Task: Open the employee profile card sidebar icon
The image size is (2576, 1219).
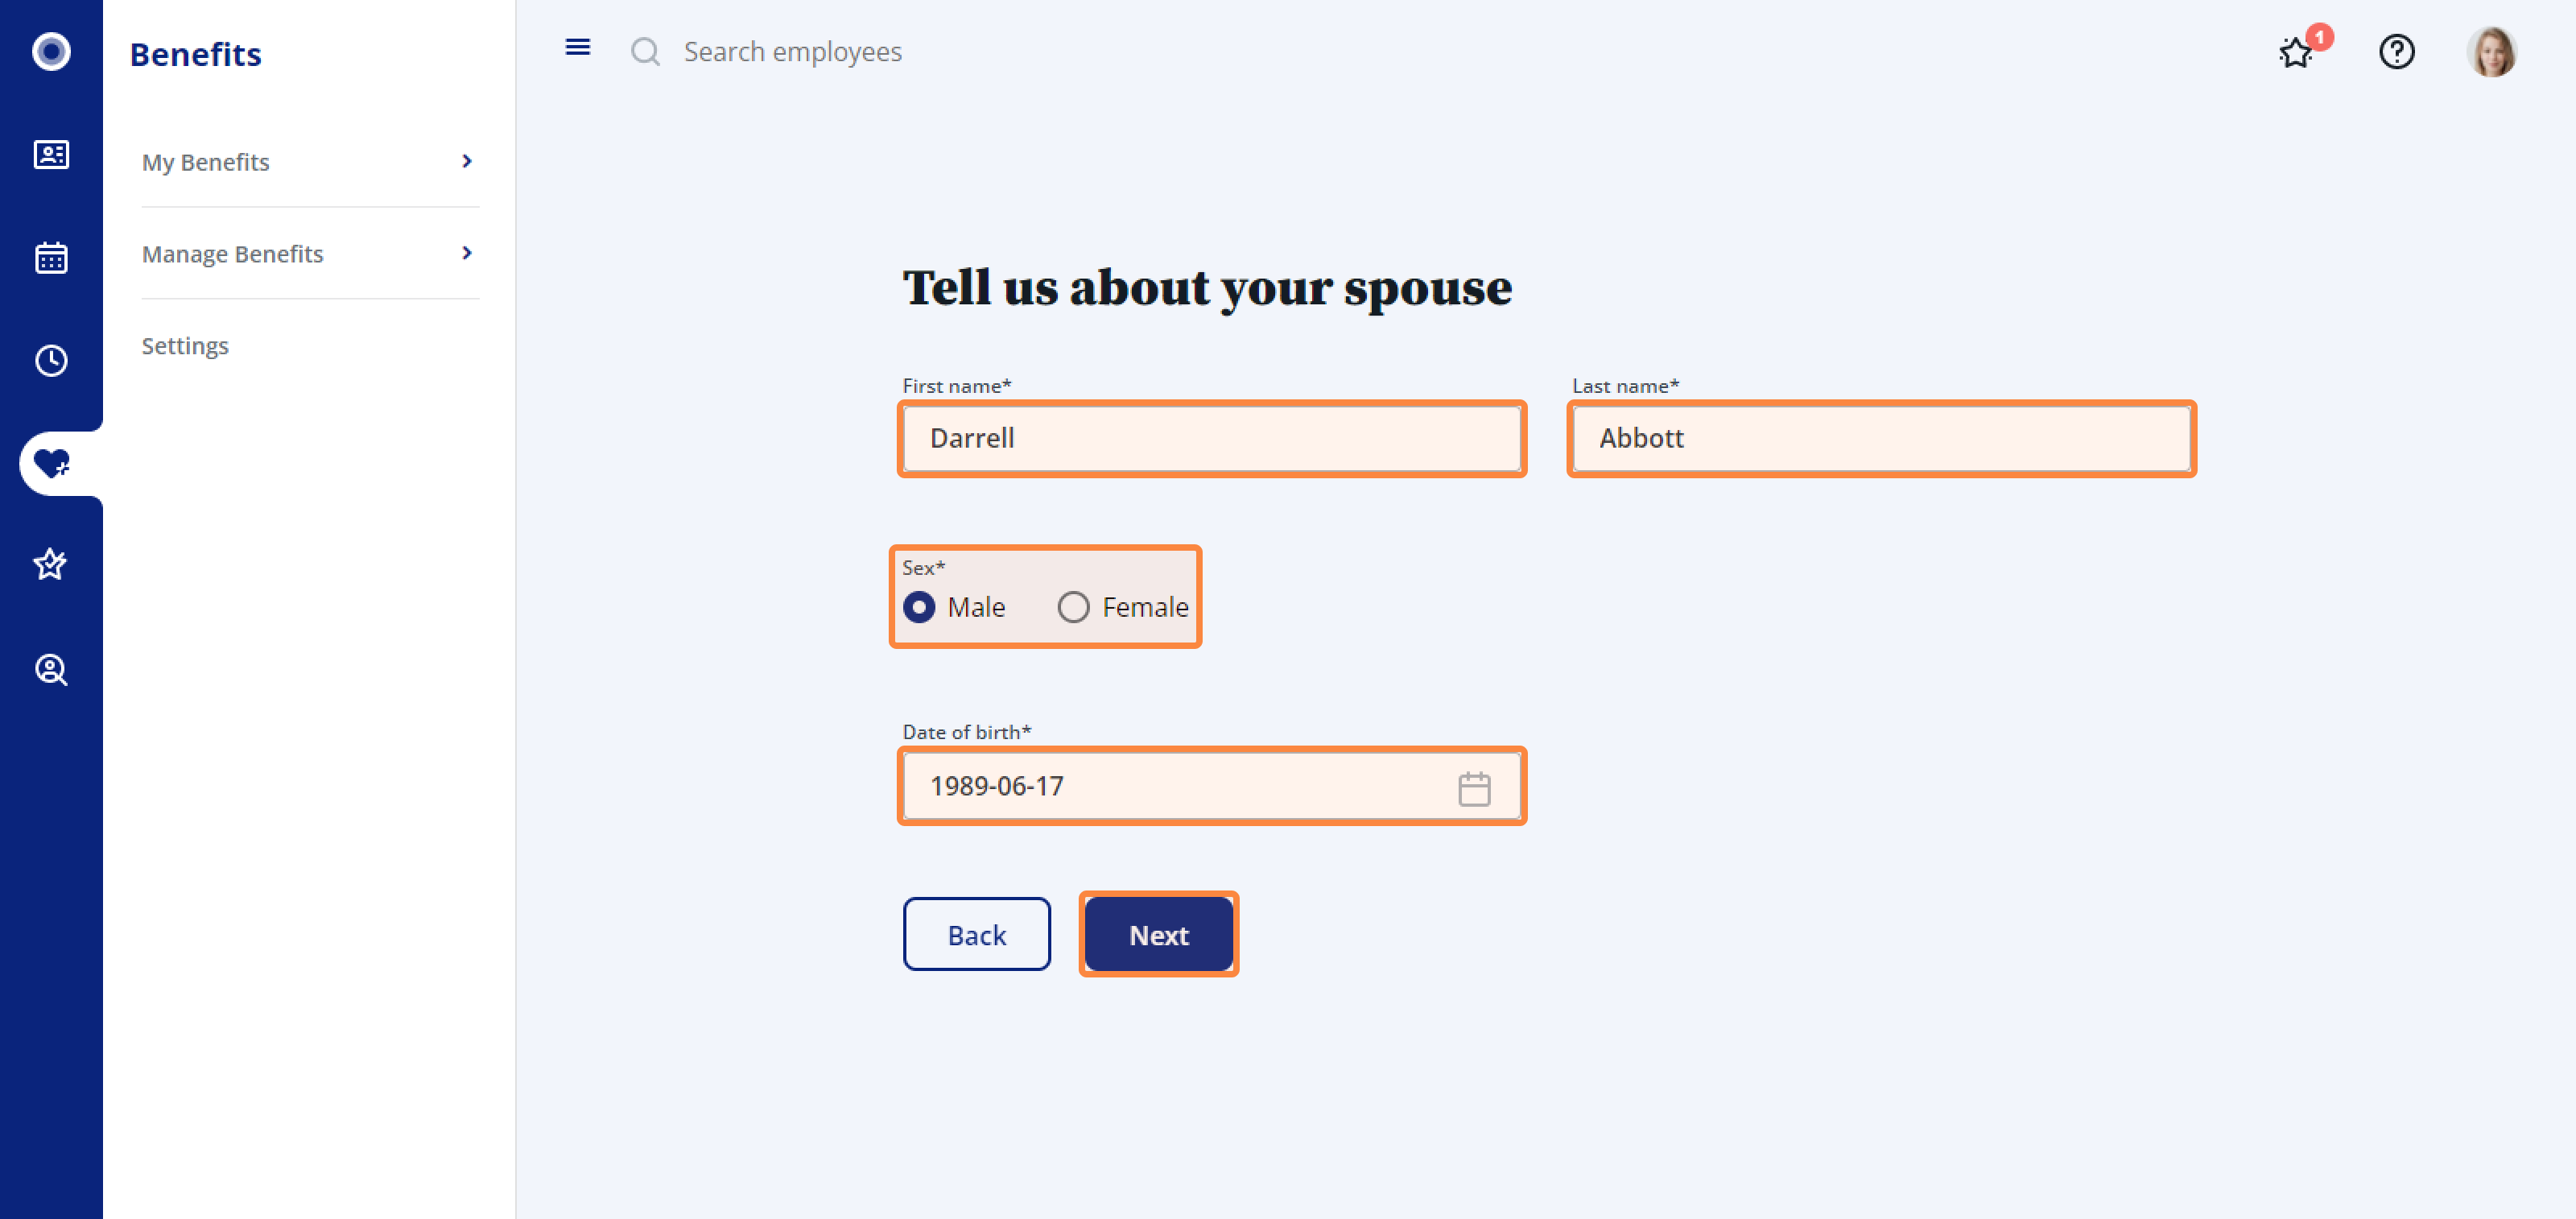Action: (51, 155)
